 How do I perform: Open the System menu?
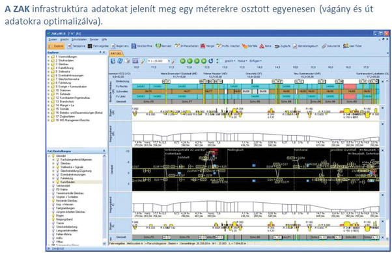pos(53,40)
